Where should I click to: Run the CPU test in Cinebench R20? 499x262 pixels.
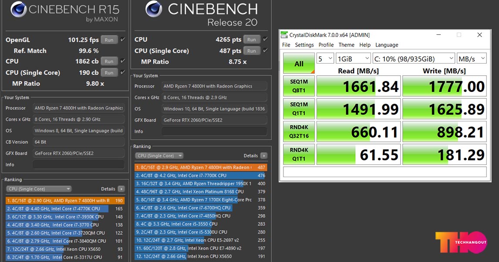pos(252,40)
